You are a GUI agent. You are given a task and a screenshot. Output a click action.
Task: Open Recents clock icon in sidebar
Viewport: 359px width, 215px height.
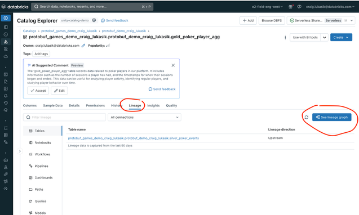pos(6,34)
